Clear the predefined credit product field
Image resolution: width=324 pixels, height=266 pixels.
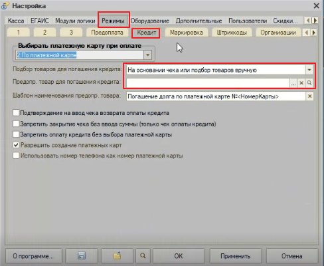point(301,83)
